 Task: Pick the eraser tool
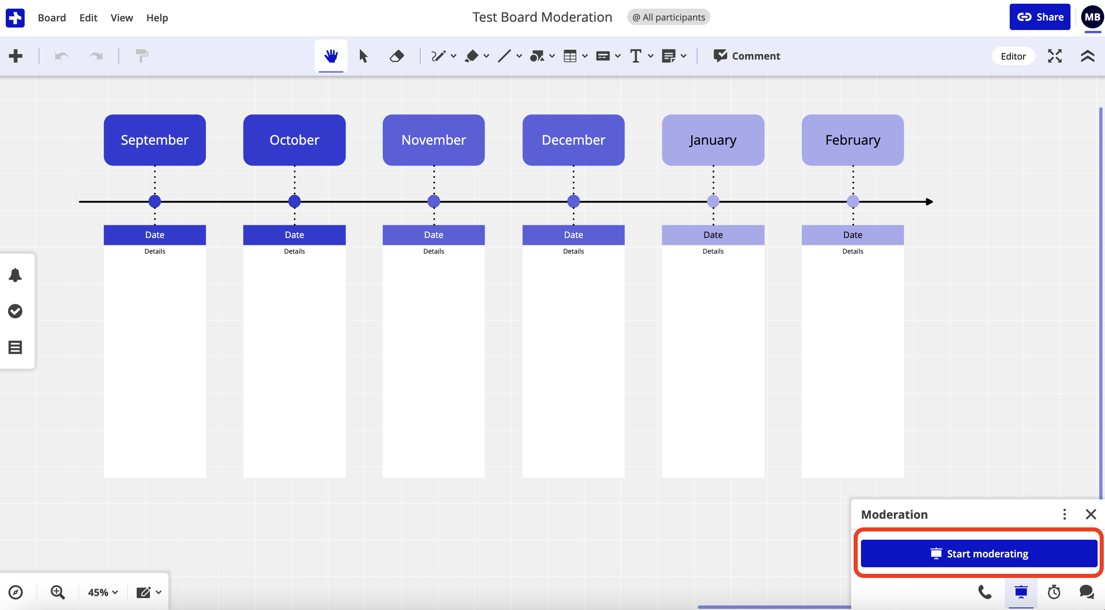396,56
